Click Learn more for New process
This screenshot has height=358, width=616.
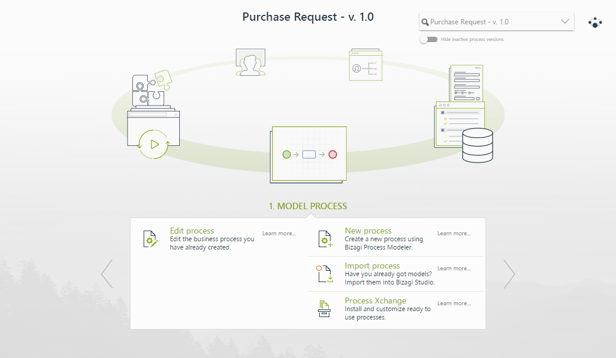(454, 233)
